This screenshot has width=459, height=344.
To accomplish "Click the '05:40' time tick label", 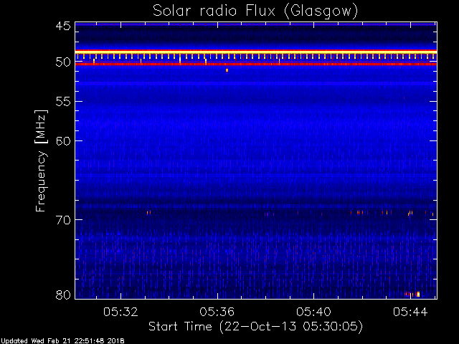I will 313,312.
